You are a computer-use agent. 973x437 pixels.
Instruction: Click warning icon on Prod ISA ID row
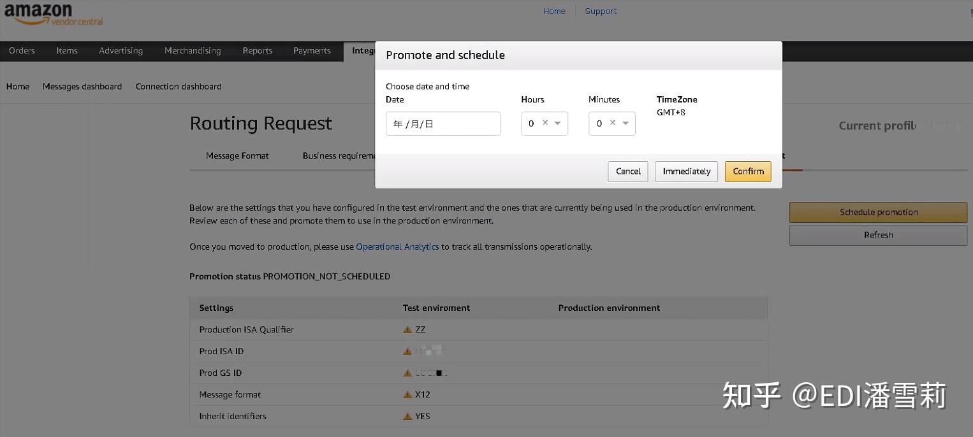pyautogui.click(x=408, y=350)
